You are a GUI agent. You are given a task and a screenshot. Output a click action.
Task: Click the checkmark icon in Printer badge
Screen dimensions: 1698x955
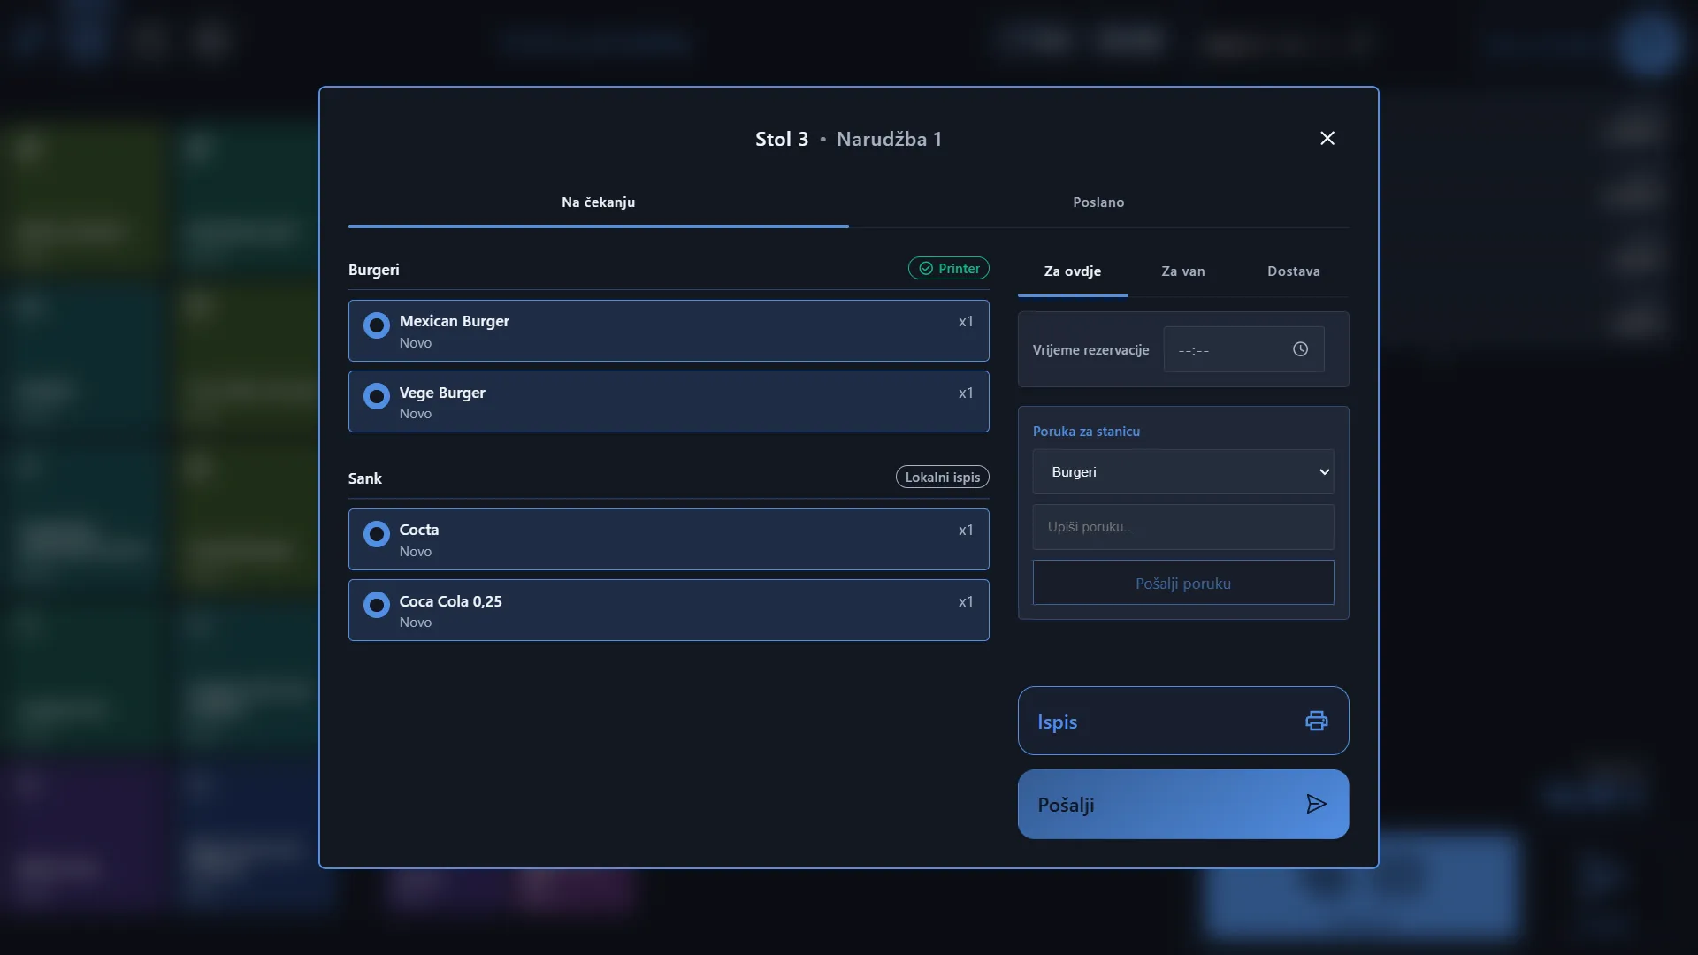point(926,269)
